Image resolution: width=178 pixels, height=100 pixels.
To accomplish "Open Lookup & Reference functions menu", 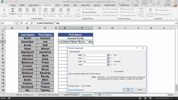I will coord(53,12).
